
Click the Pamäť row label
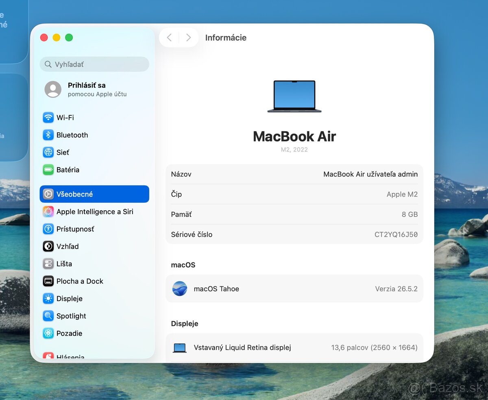click(x=181, y=214)
